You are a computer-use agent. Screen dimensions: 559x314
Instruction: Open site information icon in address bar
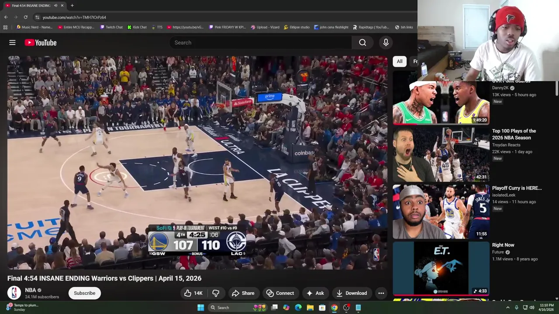tap(37, 17)
